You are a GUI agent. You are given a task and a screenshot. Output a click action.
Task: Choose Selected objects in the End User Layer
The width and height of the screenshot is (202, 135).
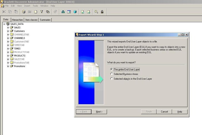click(x=112, y=79)
